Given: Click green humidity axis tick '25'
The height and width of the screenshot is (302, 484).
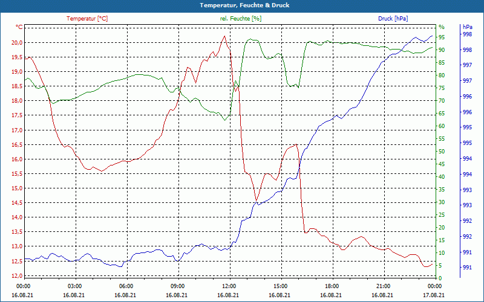Looking at the screenshot, I should pos(442,215).
